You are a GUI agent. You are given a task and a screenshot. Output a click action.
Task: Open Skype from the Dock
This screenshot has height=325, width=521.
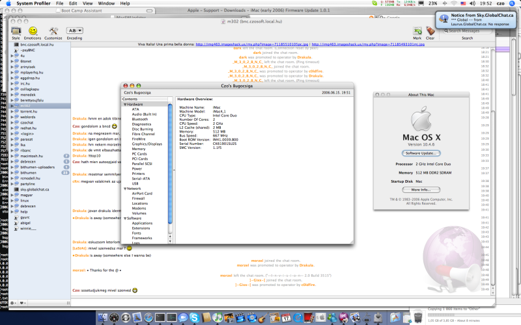194,318
